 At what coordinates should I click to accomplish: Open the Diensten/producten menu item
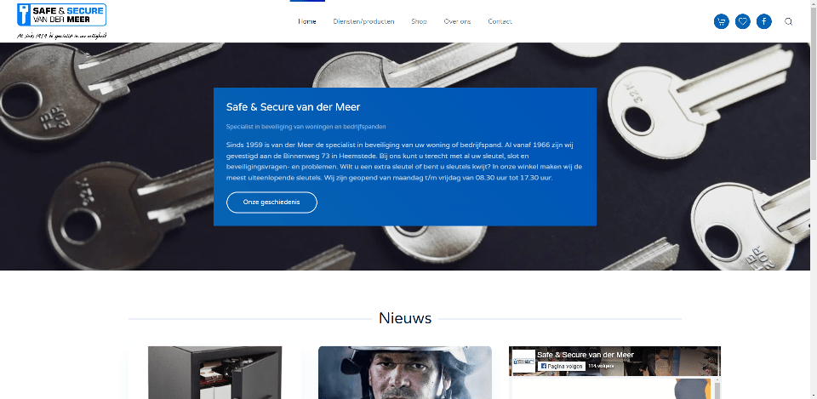coord(363,21)
